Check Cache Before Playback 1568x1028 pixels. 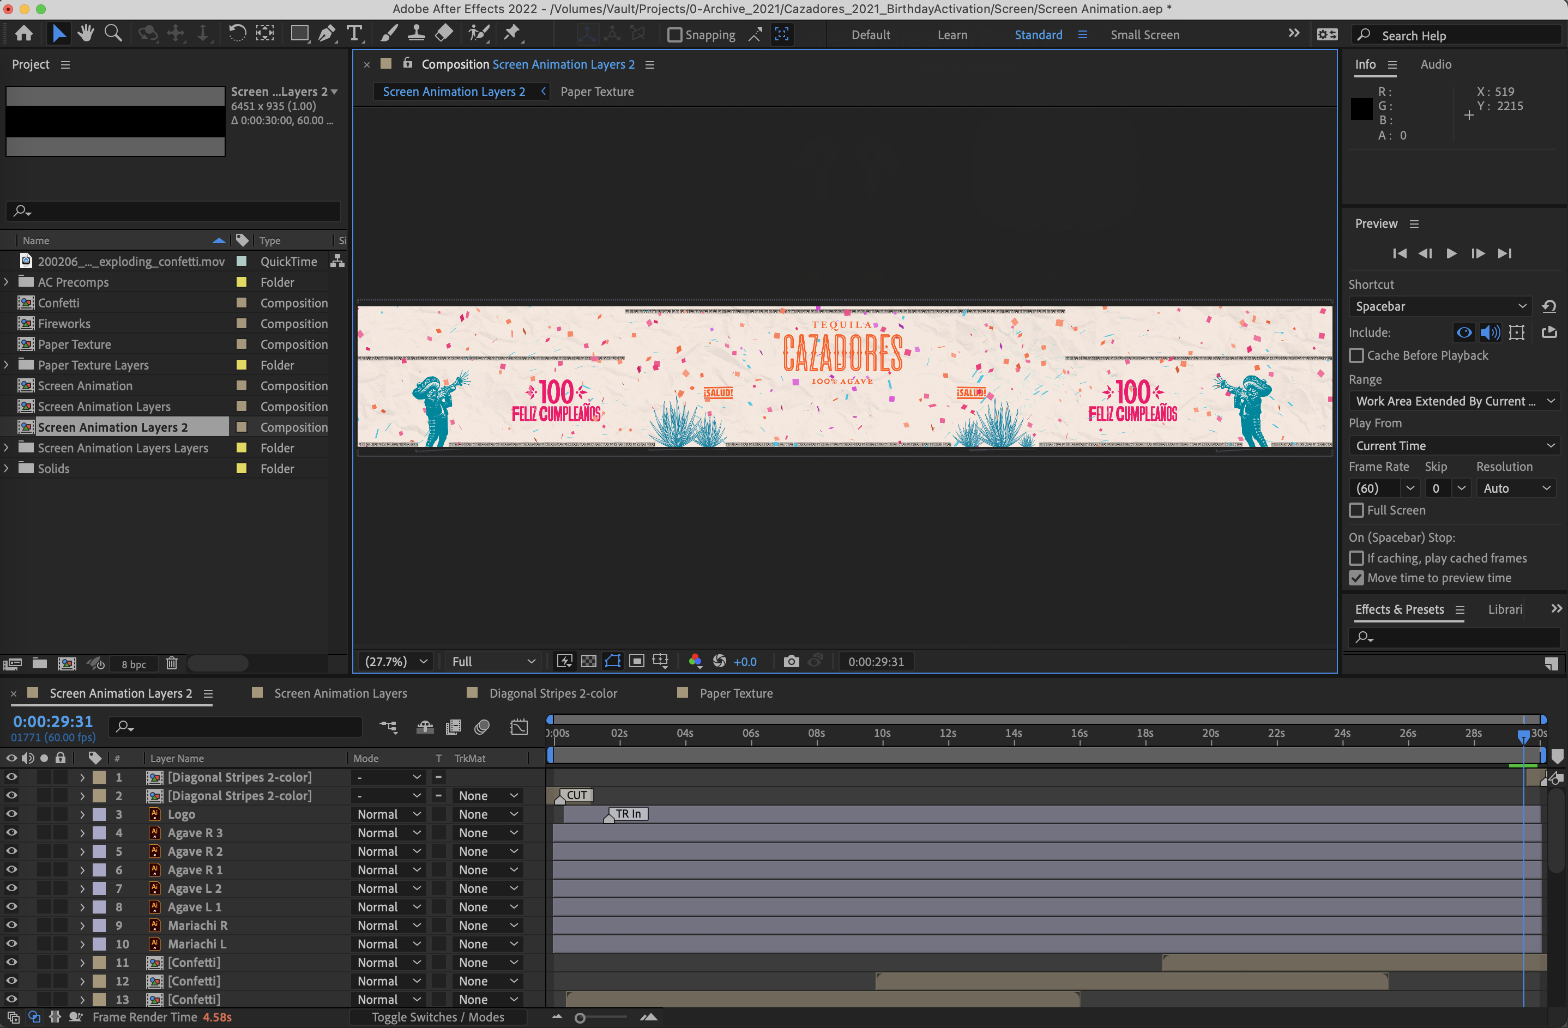pos(1356,355)
